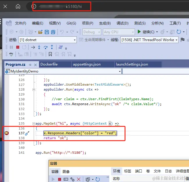Close the Program.cs tab
This screenshot has height=182, width=189.
35,65
